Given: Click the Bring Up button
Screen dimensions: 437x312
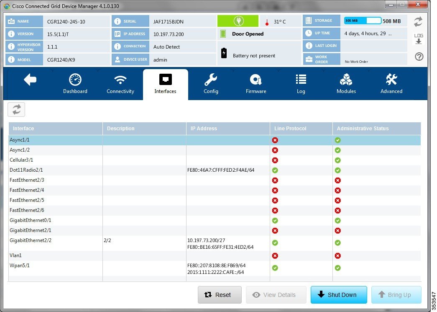Looking at the screenshot, I should click(396, 295).
